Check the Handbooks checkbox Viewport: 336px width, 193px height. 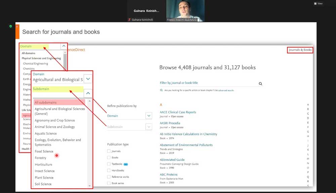[x=109, y=170]
